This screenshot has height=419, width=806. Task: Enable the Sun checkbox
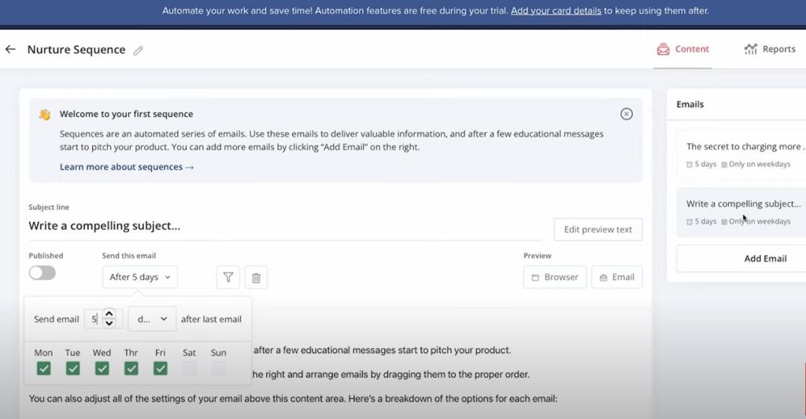(x=219, y=368)
